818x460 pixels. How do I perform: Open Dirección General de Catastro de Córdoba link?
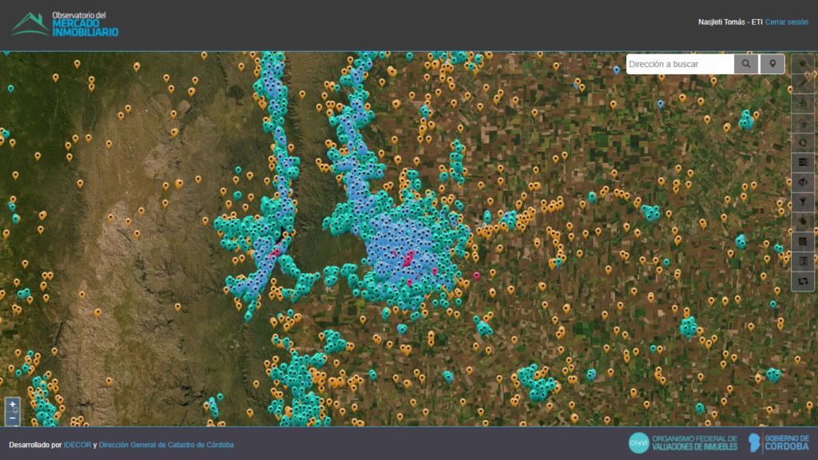pyautogui.click(x=166, y=445)
